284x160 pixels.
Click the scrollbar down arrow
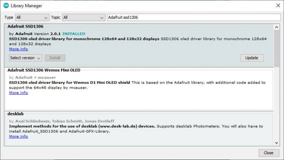click(x=276, y=143)
